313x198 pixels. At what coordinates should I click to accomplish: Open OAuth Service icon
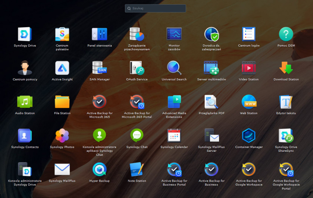click(x=137, y=68)
